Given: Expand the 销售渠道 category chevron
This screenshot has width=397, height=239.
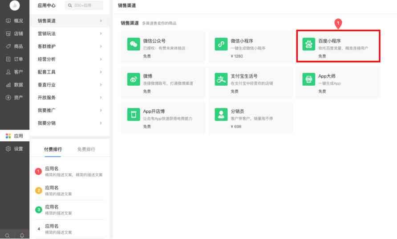Looking at the screenshot, I should coord(101,21).
